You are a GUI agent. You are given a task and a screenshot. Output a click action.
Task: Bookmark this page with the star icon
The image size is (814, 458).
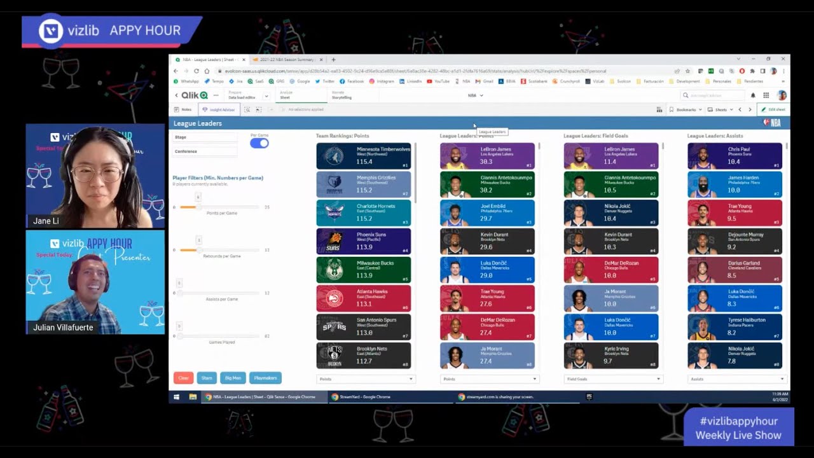coord(687,71)
